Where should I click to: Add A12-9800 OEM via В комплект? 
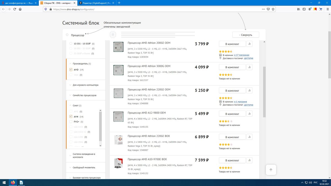coord(232,114)
